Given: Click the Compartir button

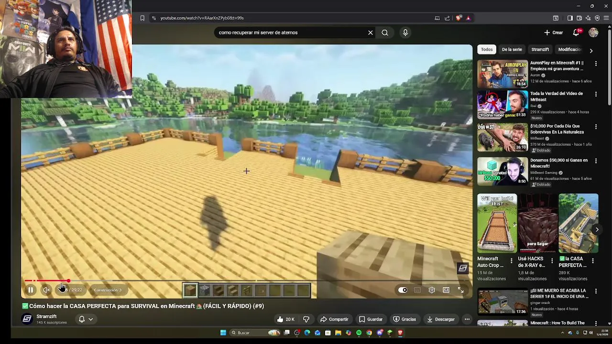Looking at the screenshot, I should pyautogui.click(x=334, y=319).
